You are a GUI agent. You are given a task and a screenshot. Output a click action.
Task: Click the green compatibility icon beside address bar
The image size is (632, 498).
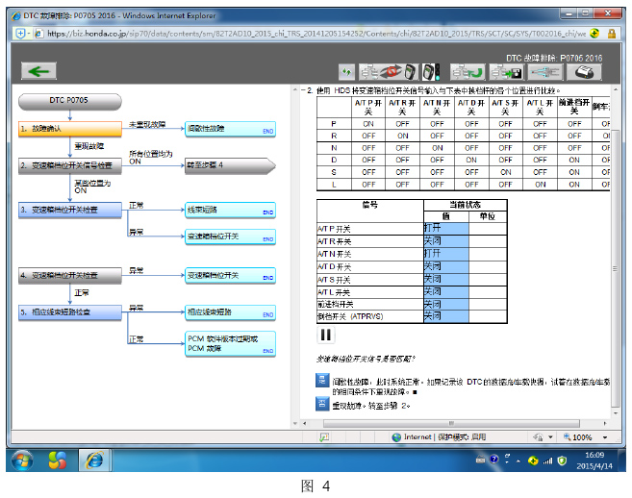(594, 34)
